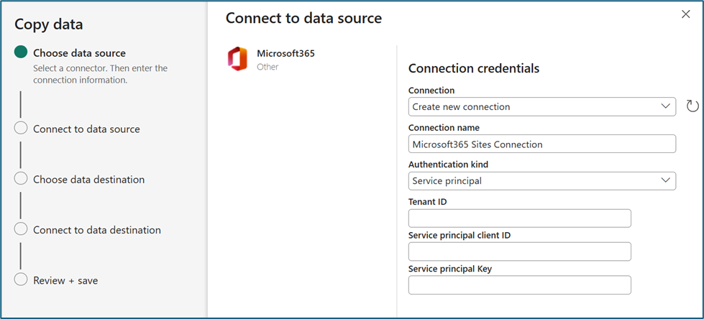Click the Connect to data destination step circle

tap(21, 228)
